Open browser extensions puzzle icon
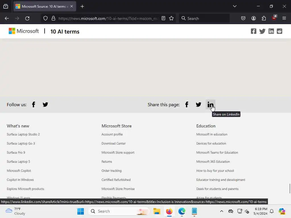The width and height of the screenshot is (291, 218). 264,18
